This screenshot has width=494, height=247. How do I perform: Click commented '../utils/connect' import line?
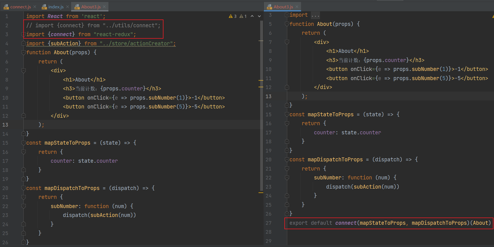point(93,26)
